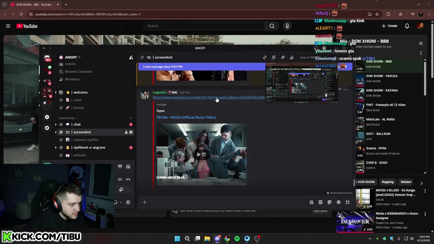434x244 pixels.
Task: Select Scama - SPAK in playlist
Action: coord(390,151)
